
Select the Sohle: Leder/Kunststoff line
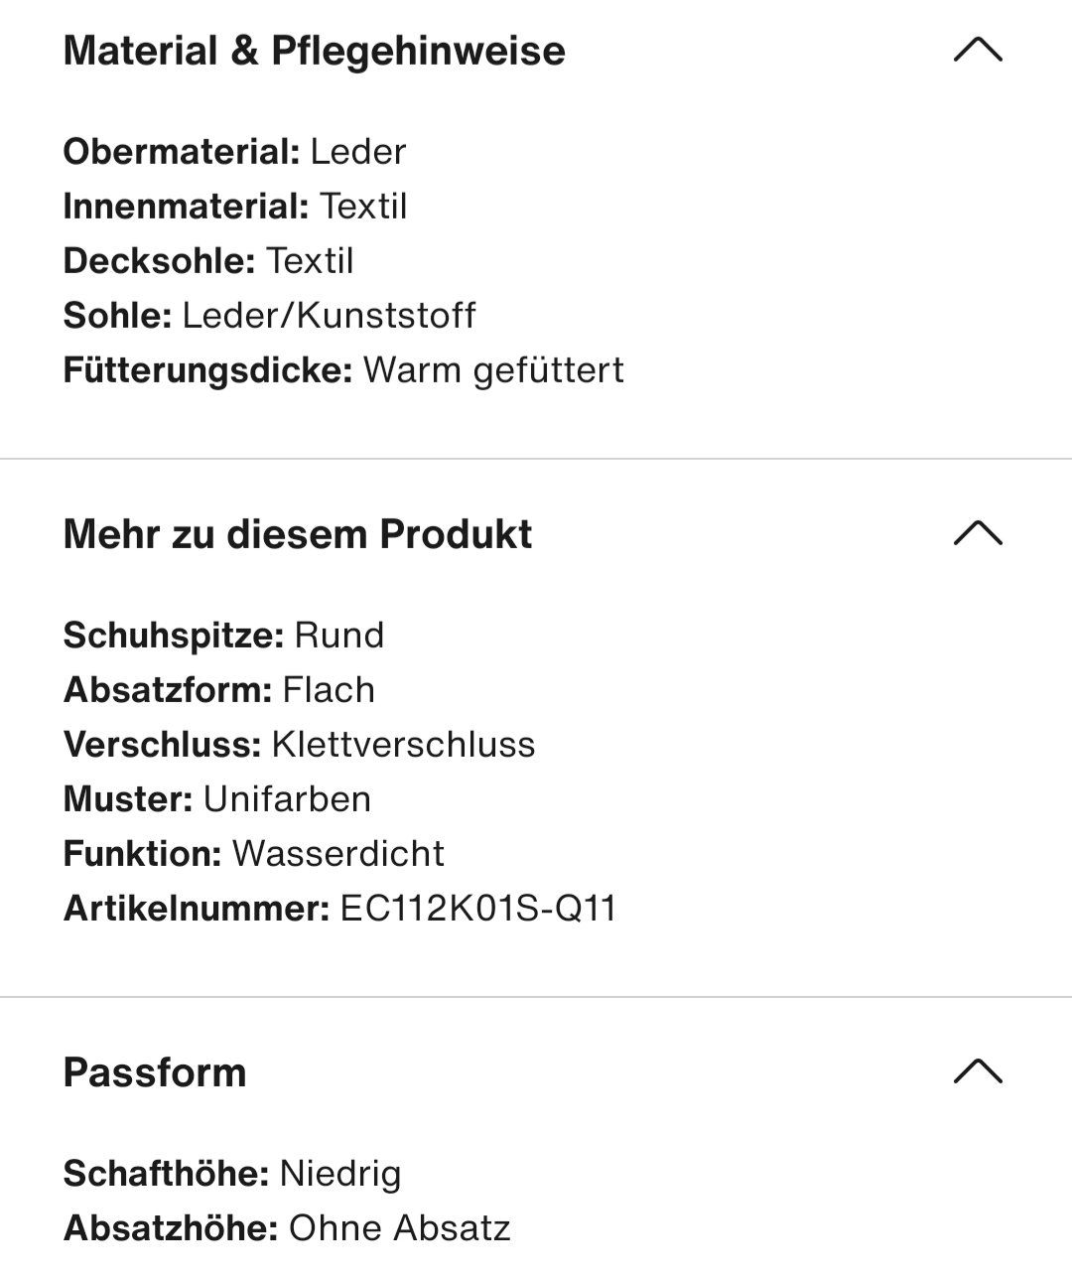[270, 316]
